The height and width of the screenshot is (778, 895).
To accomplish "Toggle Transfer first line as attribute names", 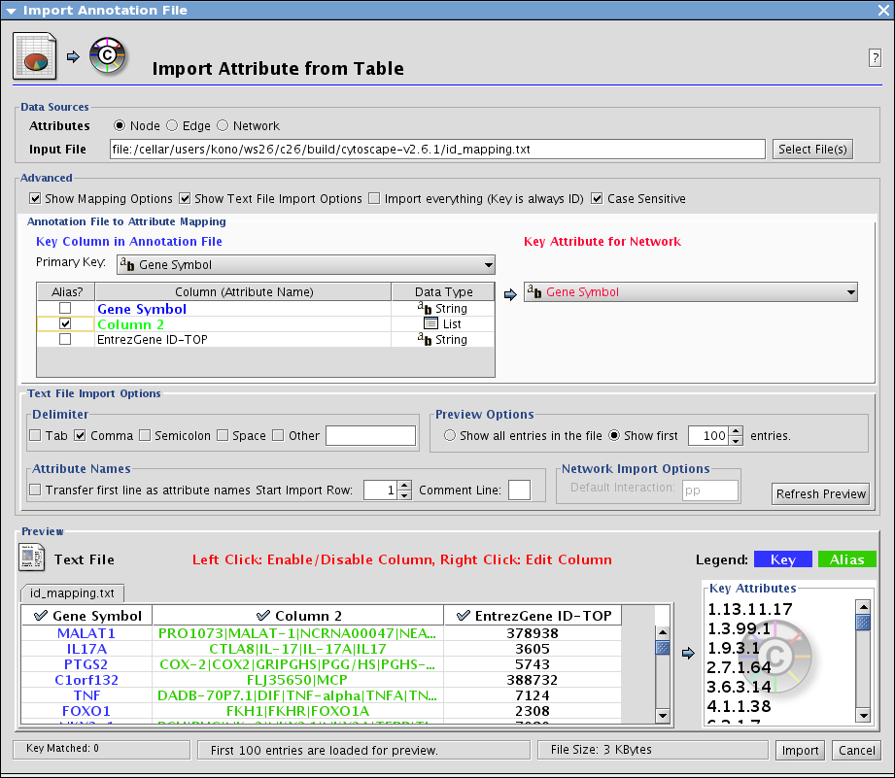I will [x=35, y=490].
